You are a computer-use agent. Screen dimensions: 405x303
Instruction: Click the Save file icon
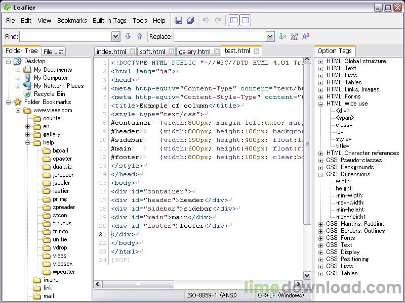tap(179, 21)
